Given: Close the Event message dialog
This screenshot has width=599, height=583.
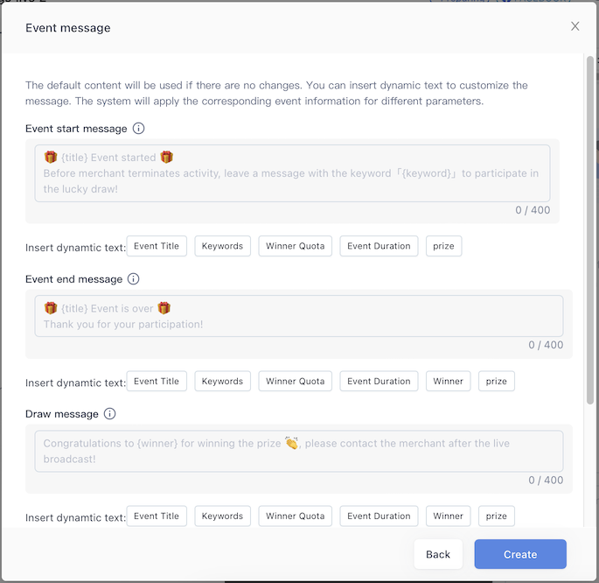Looking at the screenshot, I should pyautogui.click(x=575, y=26).
